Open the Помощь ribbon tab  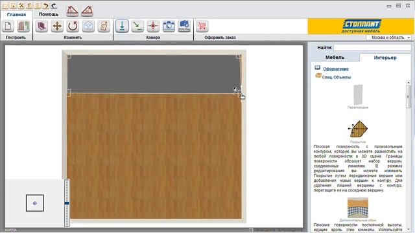click(x=49, y=14)
